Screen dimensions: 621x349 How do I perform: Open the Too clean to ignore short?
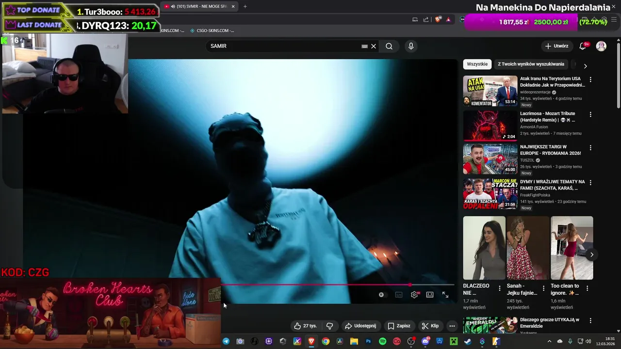click(x=572, y=248)
